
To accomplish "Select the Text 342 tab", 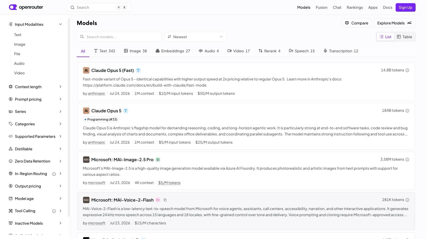I will pos(105,51).
